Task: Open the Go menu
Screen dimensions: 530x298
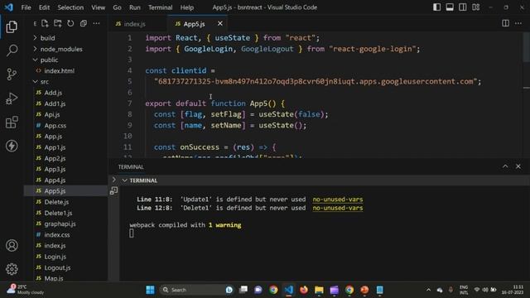Action: coord(117,7)
